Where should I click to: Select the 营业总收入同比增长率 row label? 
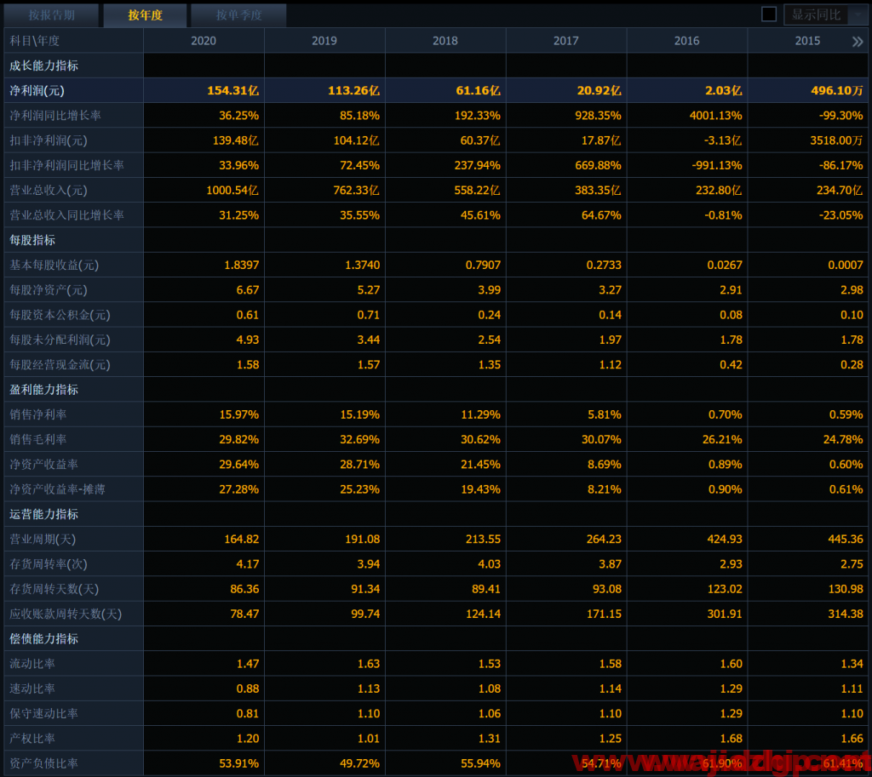click(x=73, y=215)
